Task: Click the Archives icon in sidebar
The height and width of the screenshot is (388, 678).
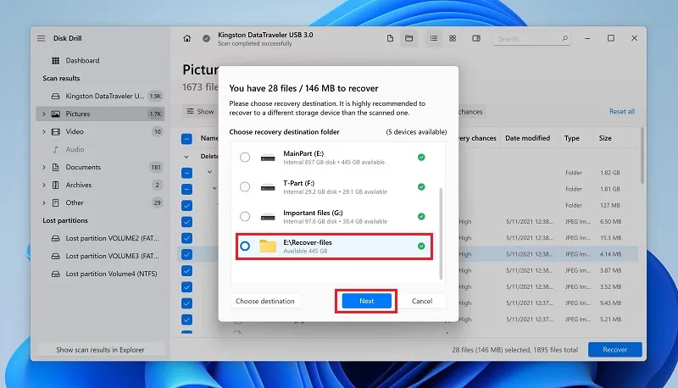Action: tap(55, 185)
